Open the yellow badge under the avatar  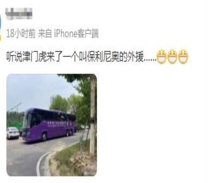pos(0,37)
